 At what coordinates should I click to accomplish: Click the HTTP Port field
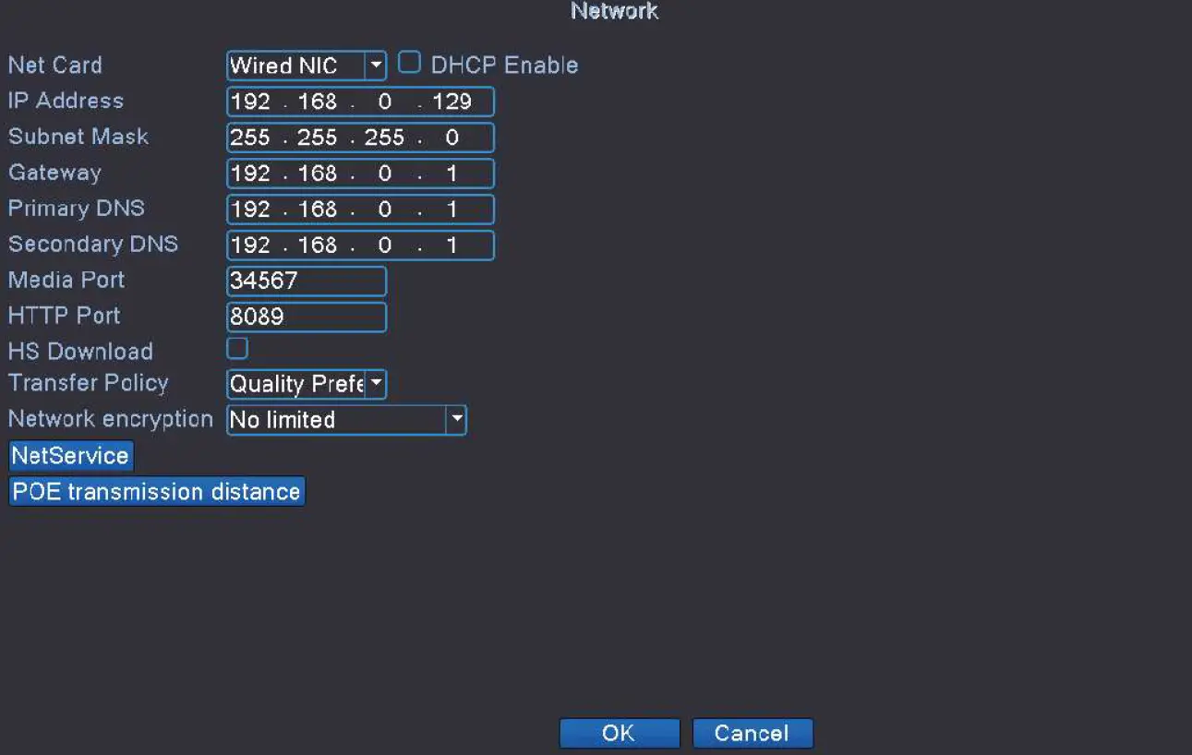(307, 317)
